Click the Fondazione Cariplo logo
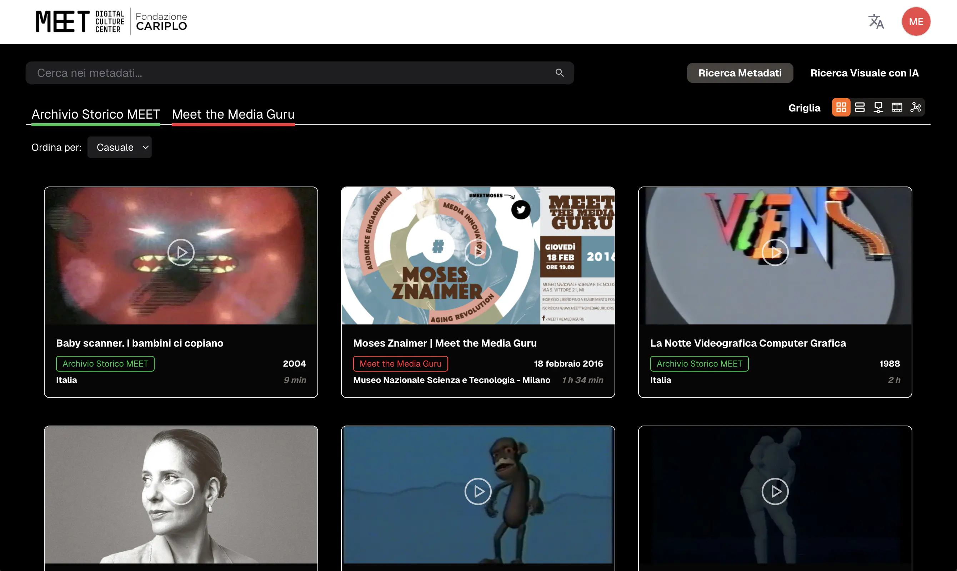This screenshot has width=957, height=571. click(161, 21)
